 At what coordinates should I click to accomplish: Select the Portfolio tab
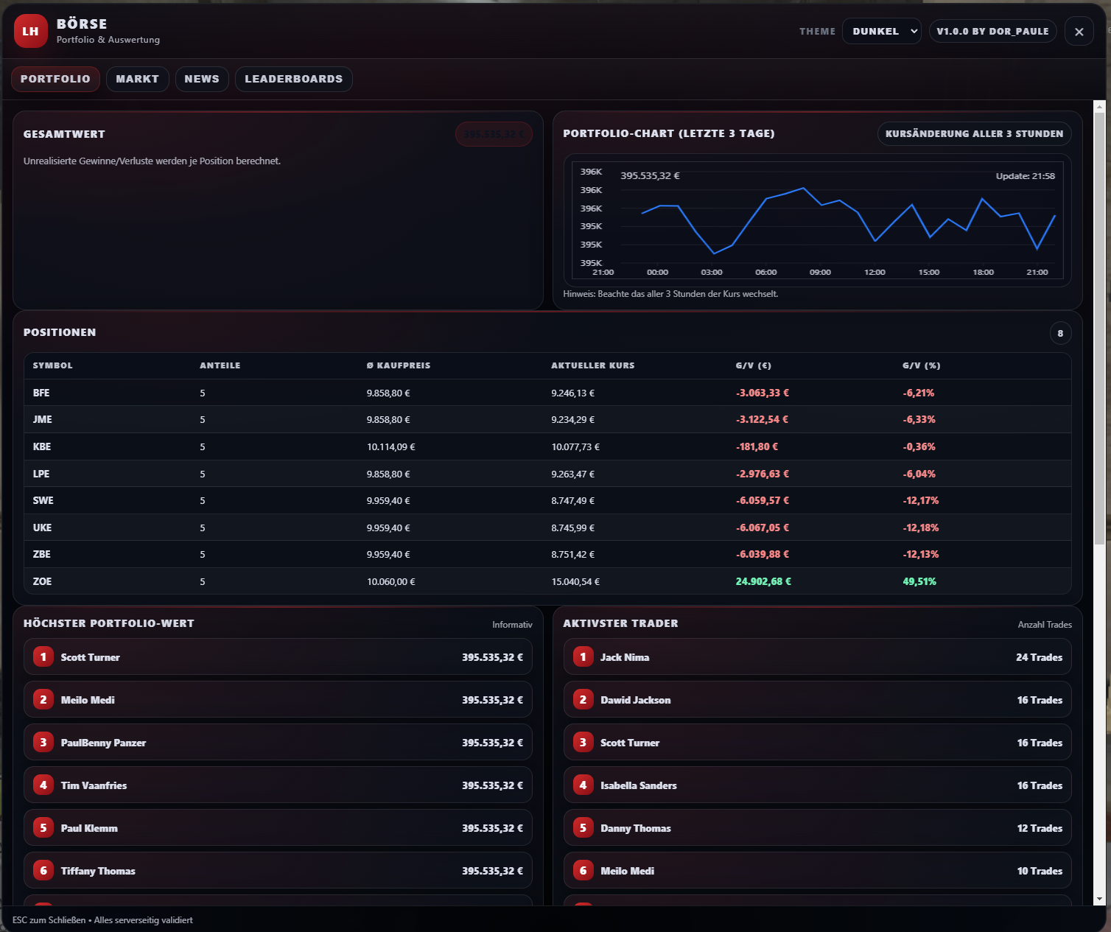[x=55, y=79]
